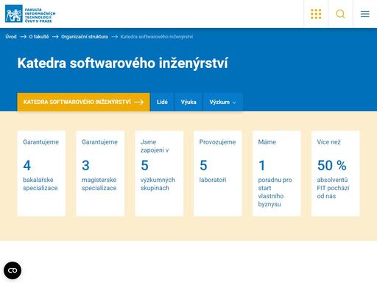Open the hamburger menu icon
Image resolution: width=377 pixels, height=283 pixels.
(365, 14)
